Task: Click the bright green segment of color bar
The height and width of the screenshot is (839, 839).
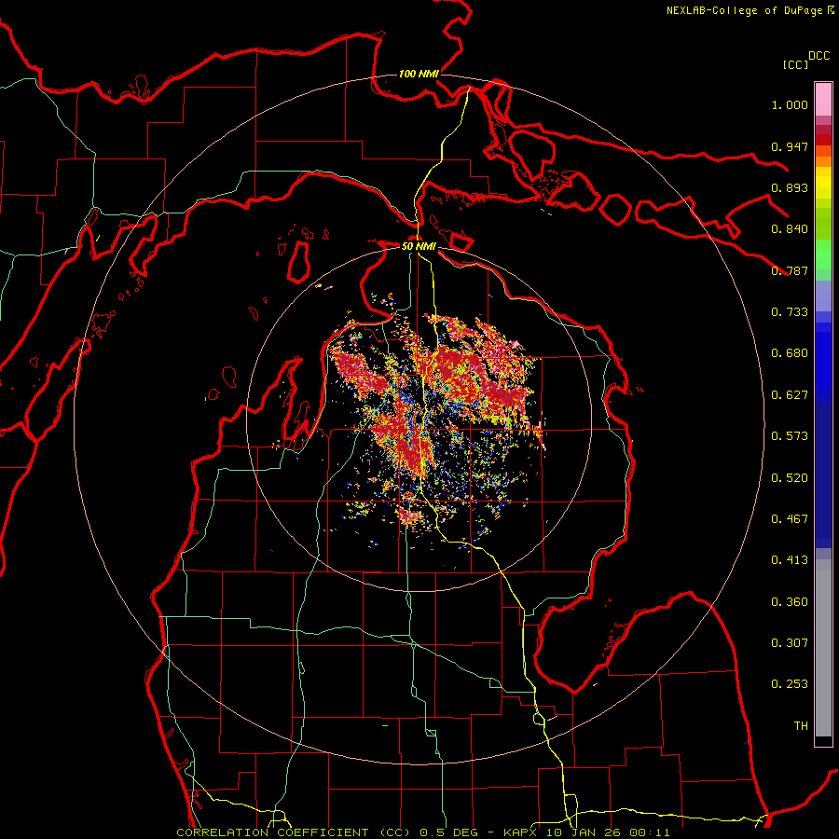Action: pyautogui.click(x=823, y=254)
